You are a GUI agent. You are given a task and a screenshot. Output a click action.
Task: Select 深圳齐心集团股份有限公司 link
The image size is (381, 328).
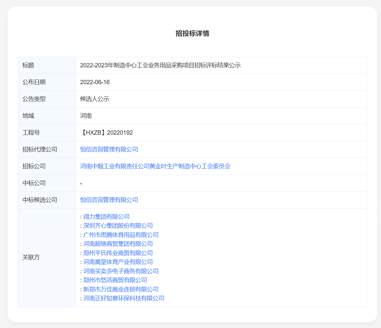coord(118,226)
